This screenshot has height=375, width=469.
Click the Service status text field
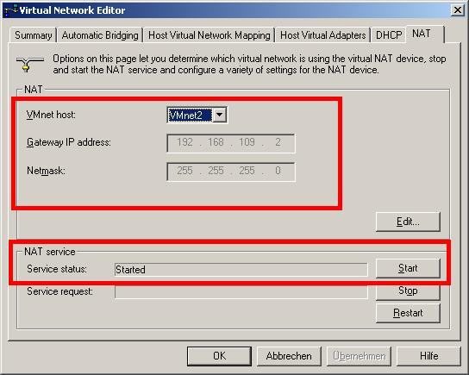click(241, 270)
